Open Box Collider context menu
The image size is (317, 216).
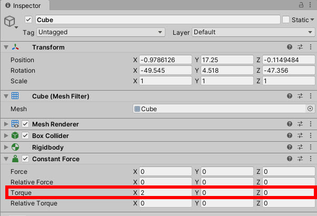click(x=311, y=135)
